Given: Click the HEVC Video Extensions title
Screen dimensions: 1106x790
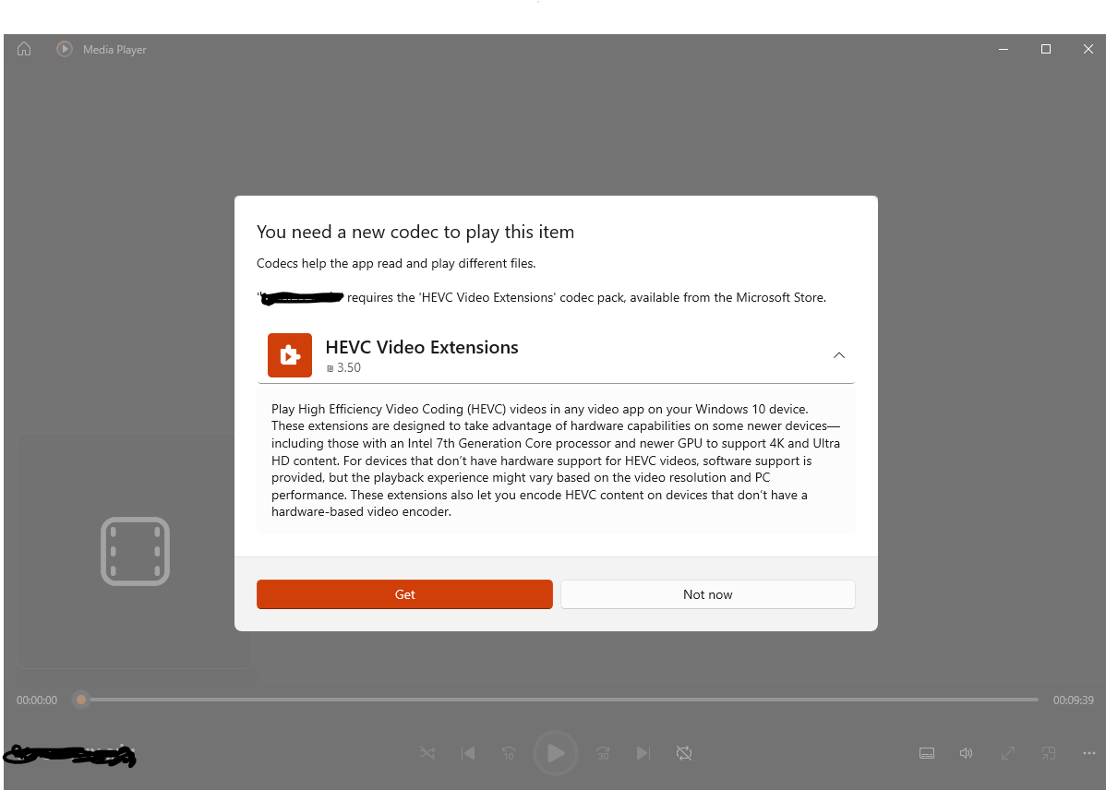Looking at the screenshot, I should (422, 347).
